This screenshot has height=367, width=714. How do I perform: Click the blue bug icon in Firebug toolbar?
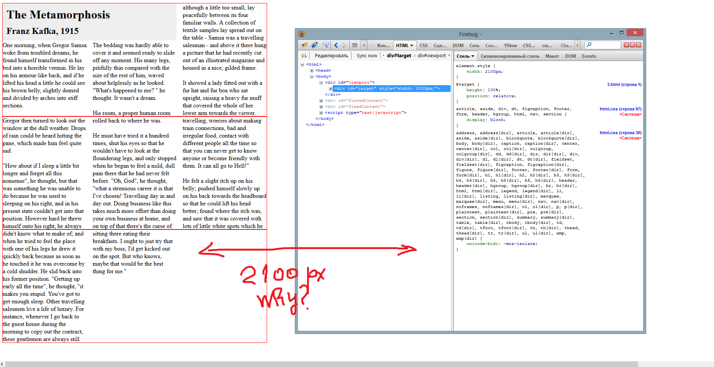pos(315,45)
